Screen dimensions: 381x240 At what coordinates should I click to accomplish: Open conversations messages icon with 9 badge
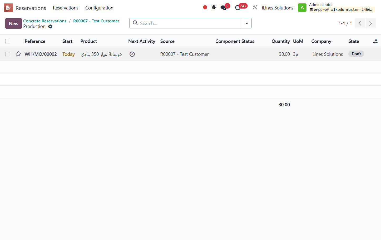coord(224,8)
